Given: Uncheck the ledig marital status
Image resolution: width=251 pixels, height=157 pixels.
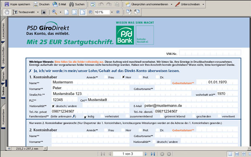Looking at the screenshot, I should 85,117.
